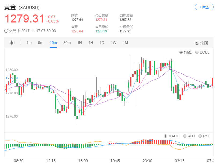The width and height of the screenshot is (217, 166).
Task: Switch to the 1M monthly chart
Action: click(x=125, y=43)
